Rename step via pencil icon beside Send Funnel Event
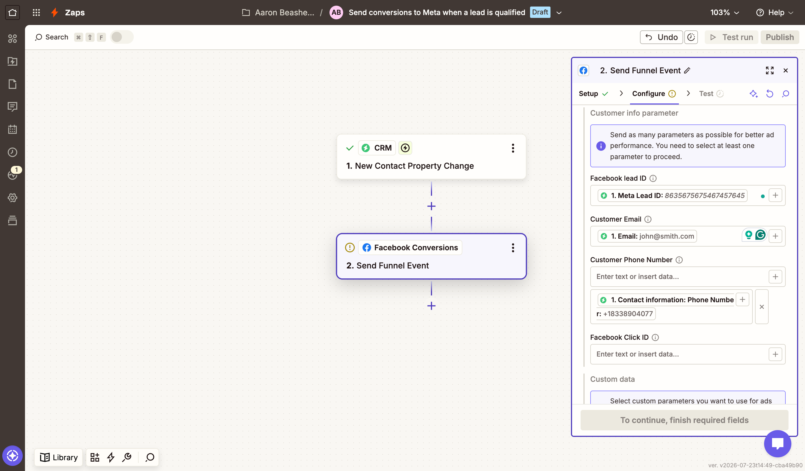The height and width of the screenshot is (471, 805). pos(687,70)
